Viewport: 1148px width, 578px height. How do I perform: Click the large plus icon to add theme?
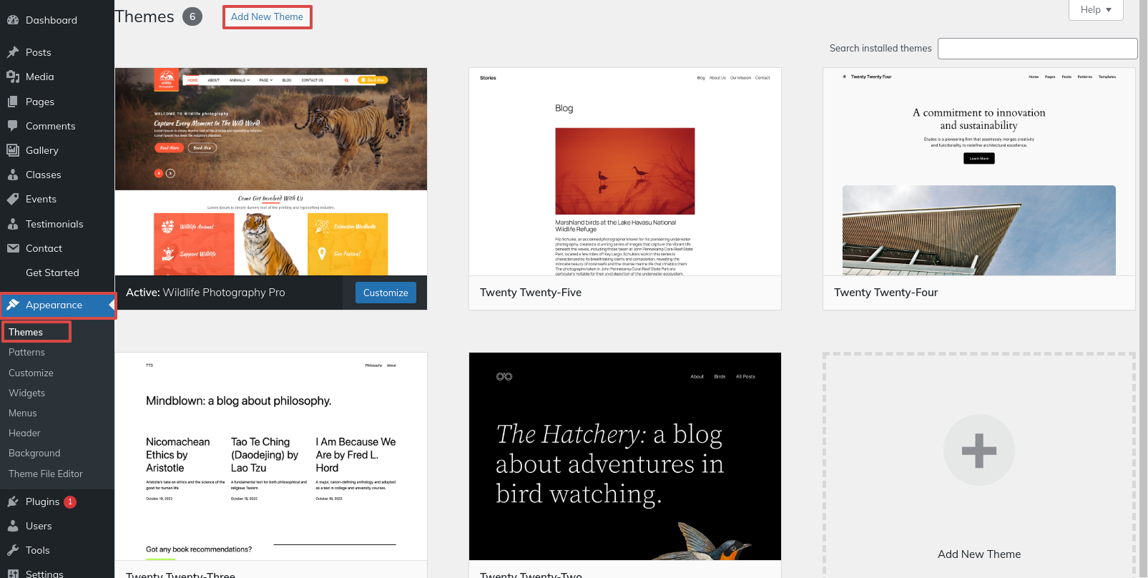coord(978,450)
